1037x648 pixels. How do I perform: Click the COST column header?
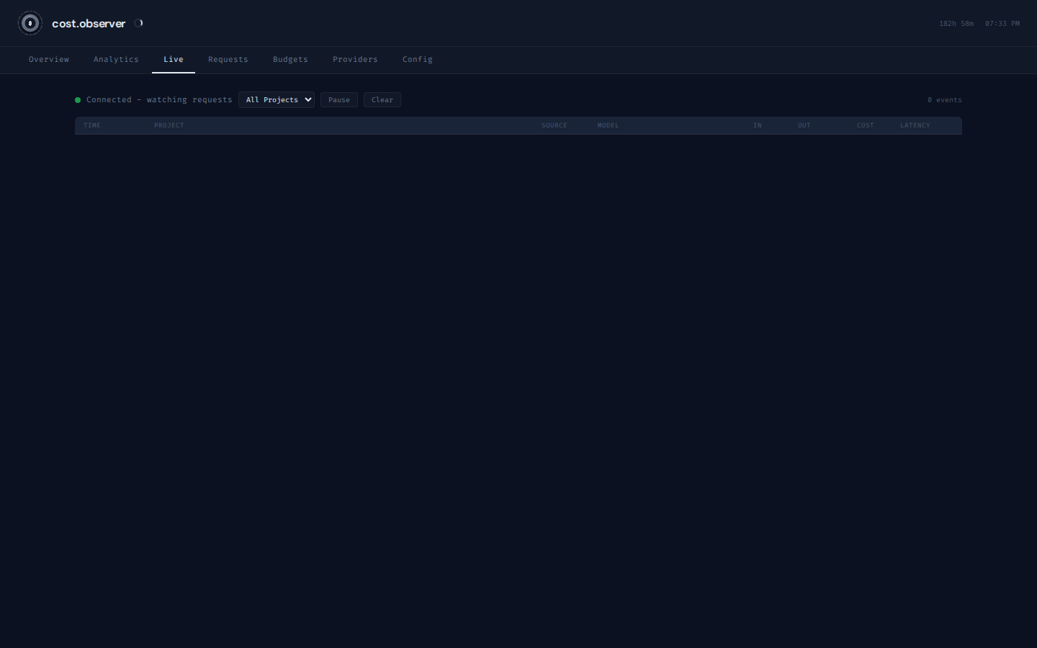pos(866,125)
